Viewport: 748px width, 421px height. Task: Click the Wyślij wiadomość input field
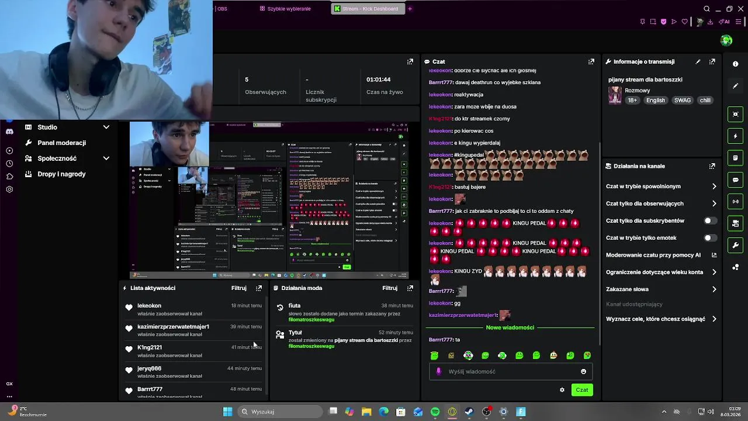pos(511,371)
